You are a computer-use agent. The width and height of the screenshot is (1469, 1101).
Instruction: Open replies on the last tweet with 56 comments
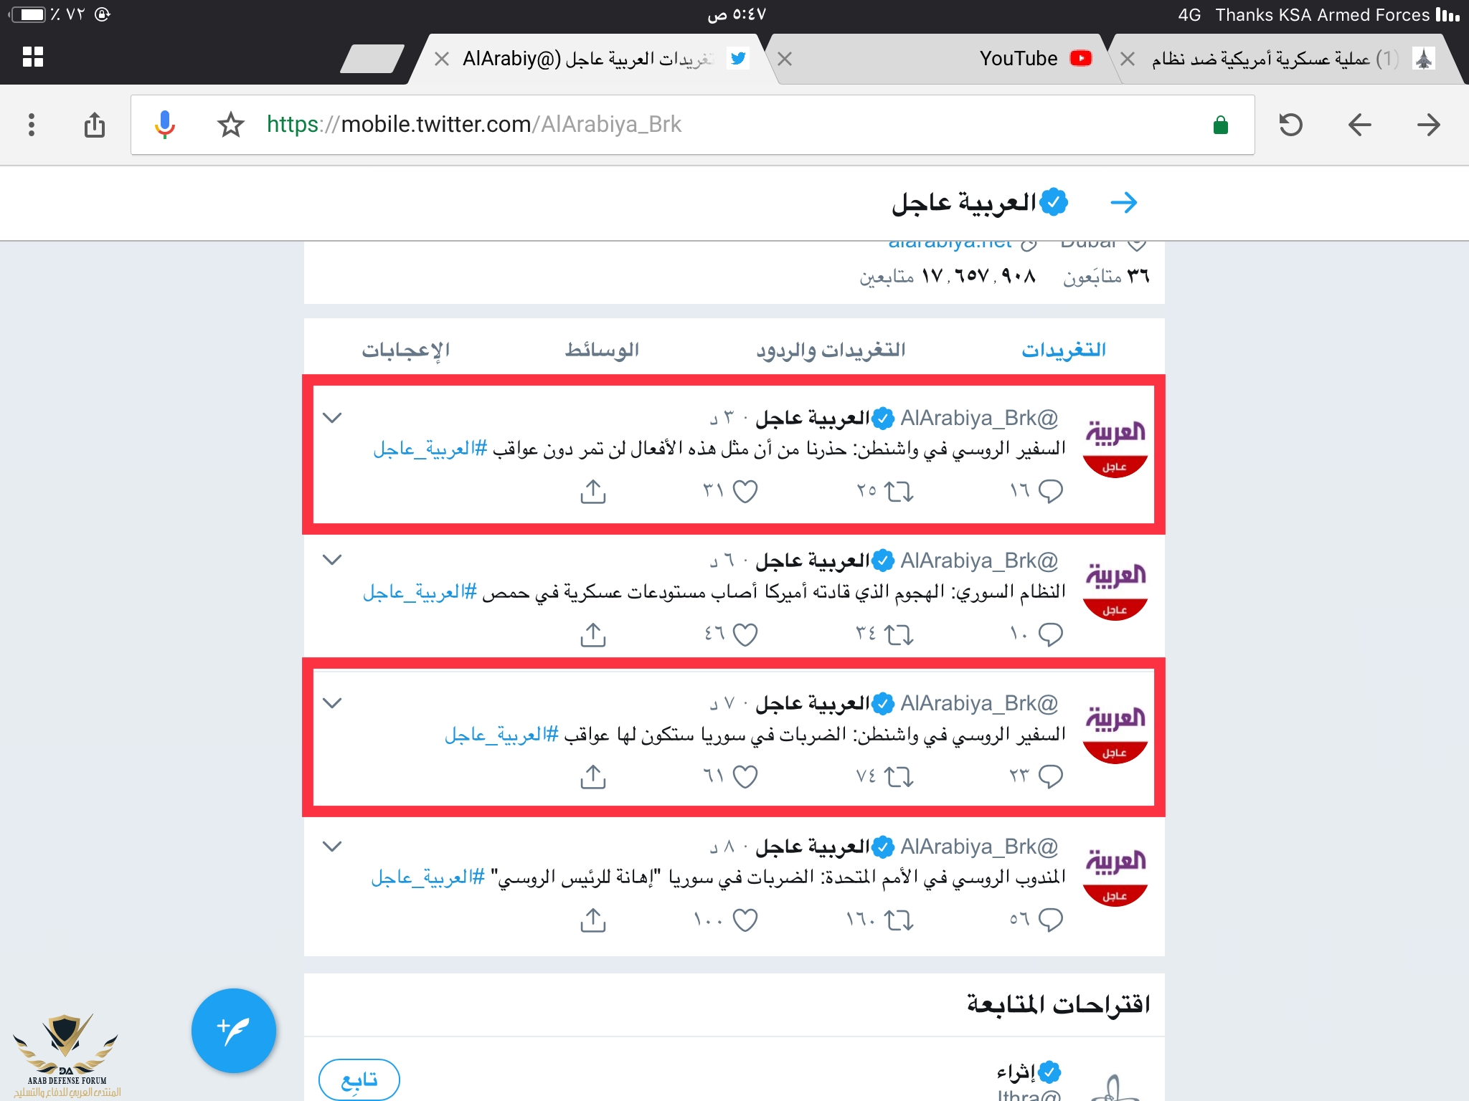[1050, 920]
